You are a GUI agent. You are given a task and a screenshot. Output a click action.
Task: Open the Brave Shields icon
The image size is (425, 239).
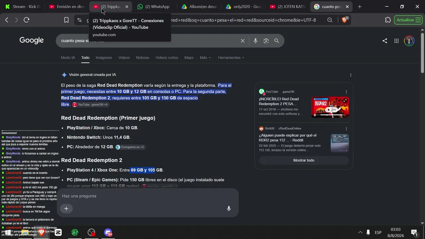[345, 20]
